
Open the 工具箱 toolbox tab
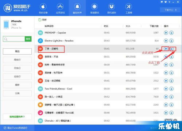[x=128, y=8]
